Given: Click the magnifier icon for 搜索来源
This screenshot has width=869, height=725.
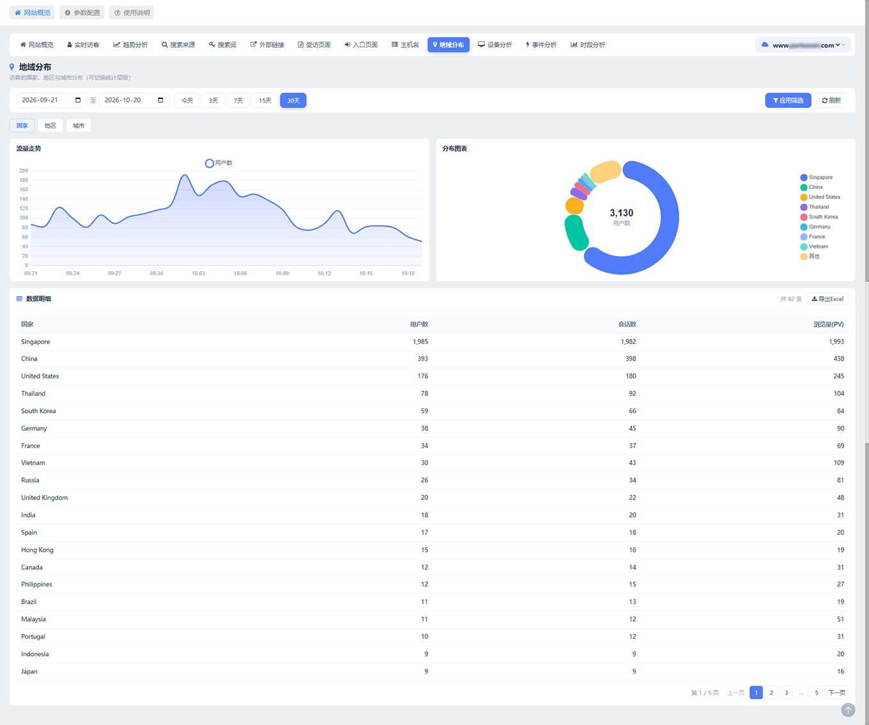Looking at the screenshot, I should (165, 45).
